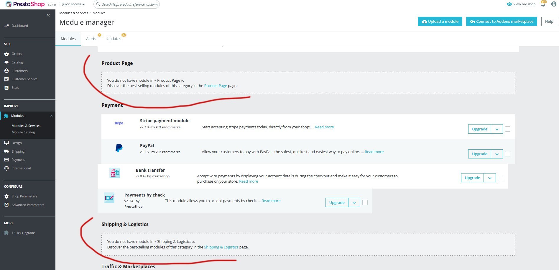Open the Shipping & Logistics category link
Image resolution: width=559 pixels, height=270 pixels.
221,247
